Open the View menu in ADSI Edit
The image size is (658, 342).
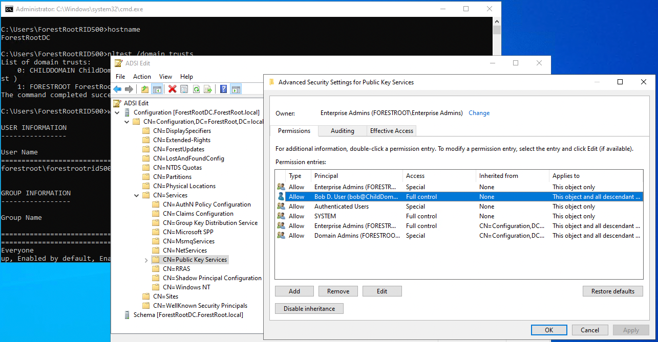tap(165, 76)
